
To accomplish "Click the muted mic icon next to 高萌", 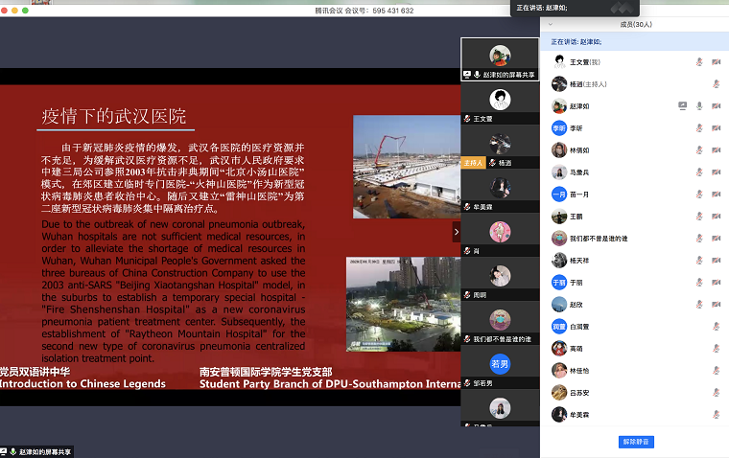I will click(716, 349).
